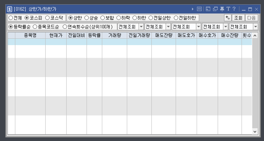Click the 종목명 column header
The width and height of the screenshot is (264, 141).
pos(30,36)
